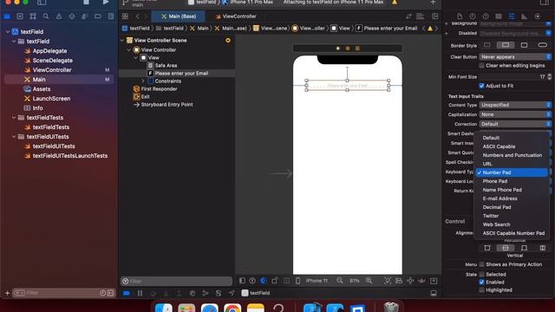Image resolution: width=555 pixels, height=312 pixels.
Task: Expand the Constraints outline item
Action: click(x=143, y=81)
